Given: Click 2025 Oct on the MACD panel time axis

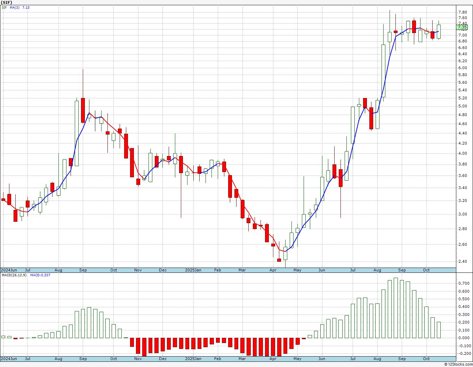Looking at the screenshot, I should [x=426, y=359].
